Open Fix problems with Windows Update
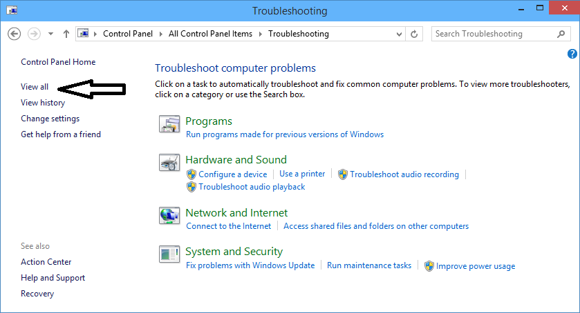 click(250, 265)
